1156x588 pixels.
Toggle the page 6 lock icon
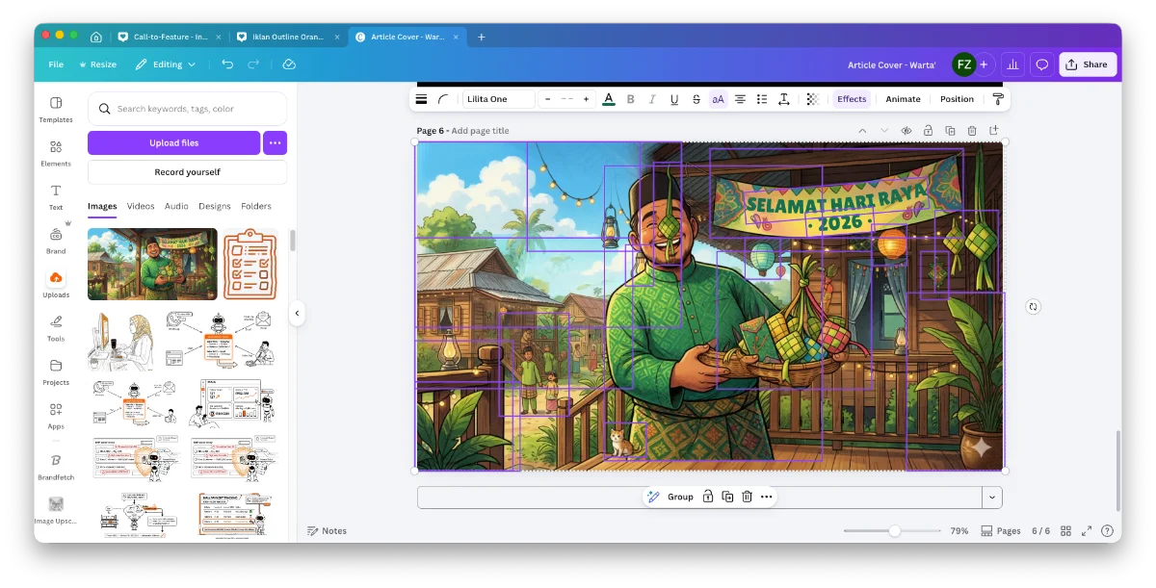coord(928,131)
